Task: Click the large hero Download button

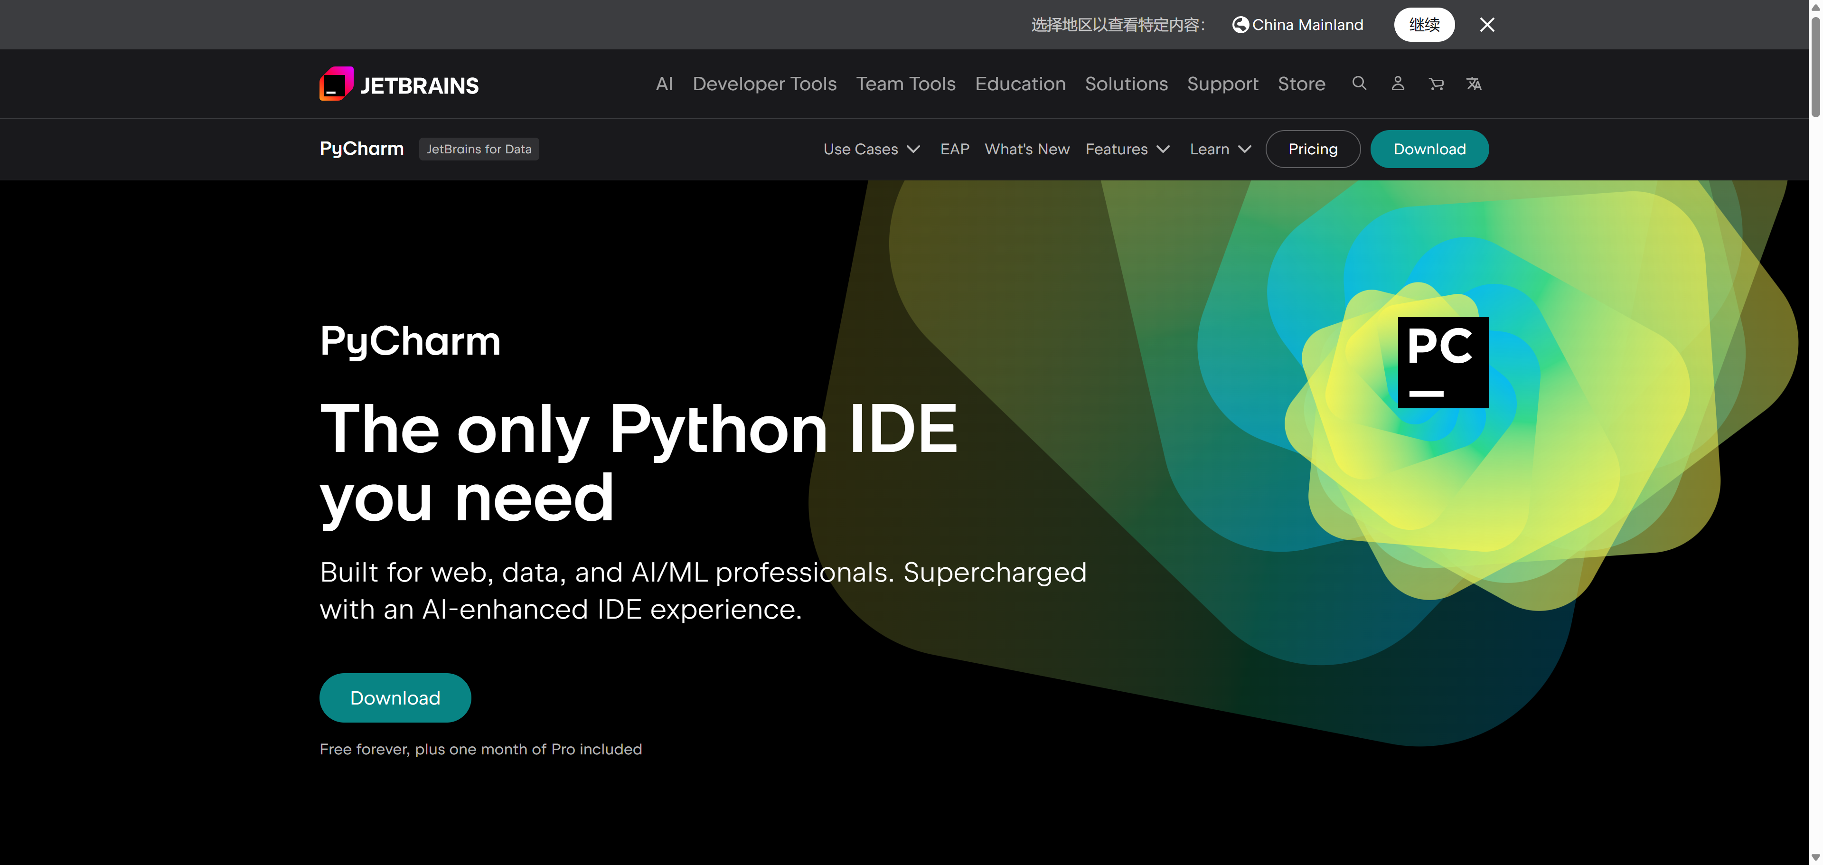Action: 395,698
